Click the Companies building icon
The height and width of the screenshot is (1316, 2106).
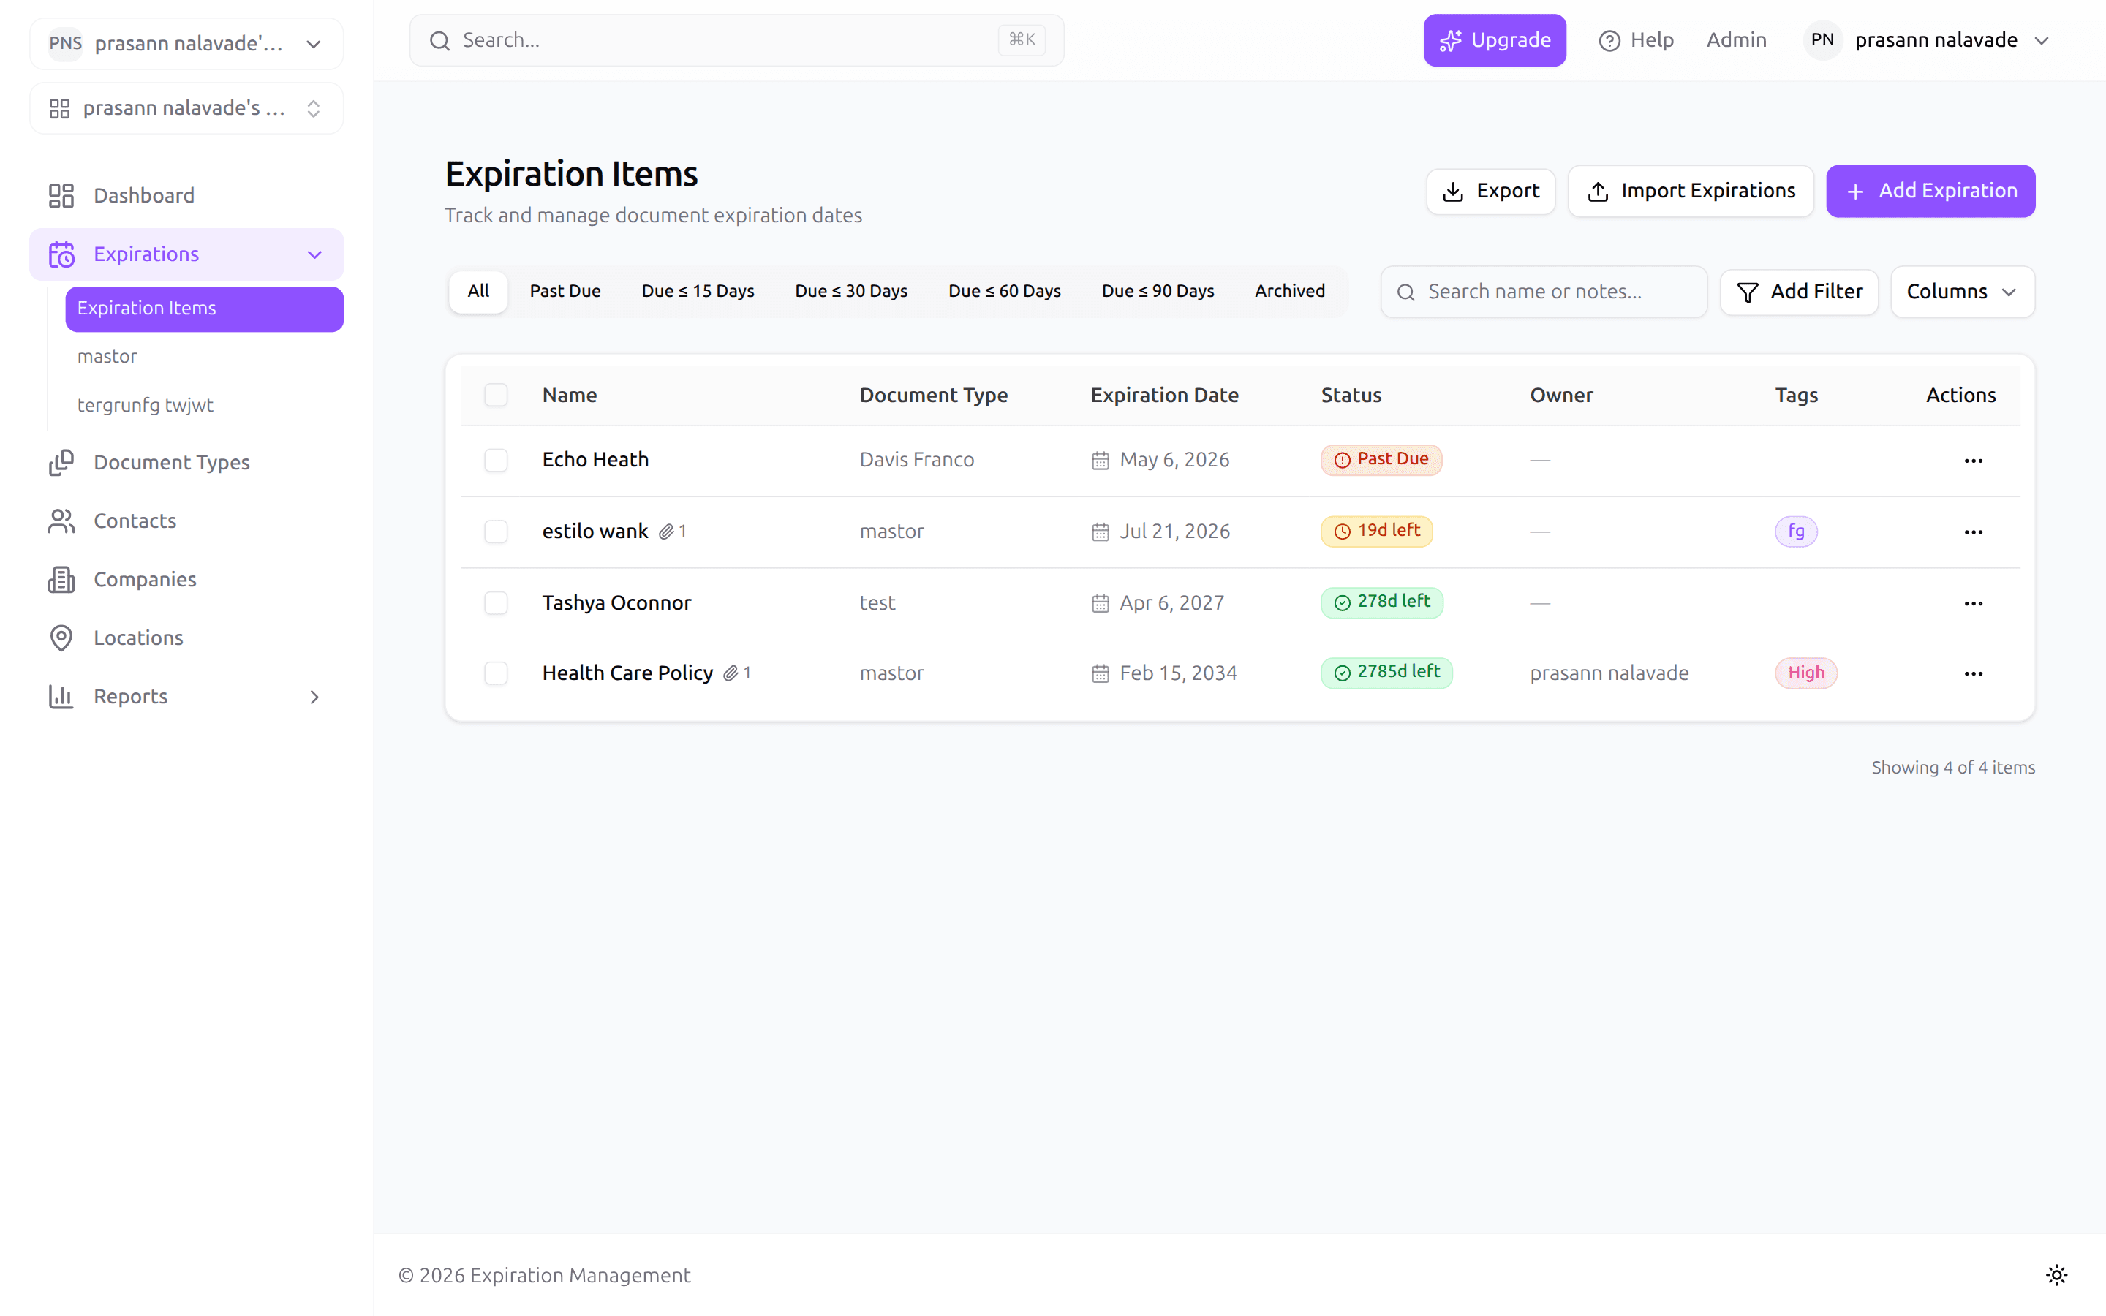pos(61,579)
